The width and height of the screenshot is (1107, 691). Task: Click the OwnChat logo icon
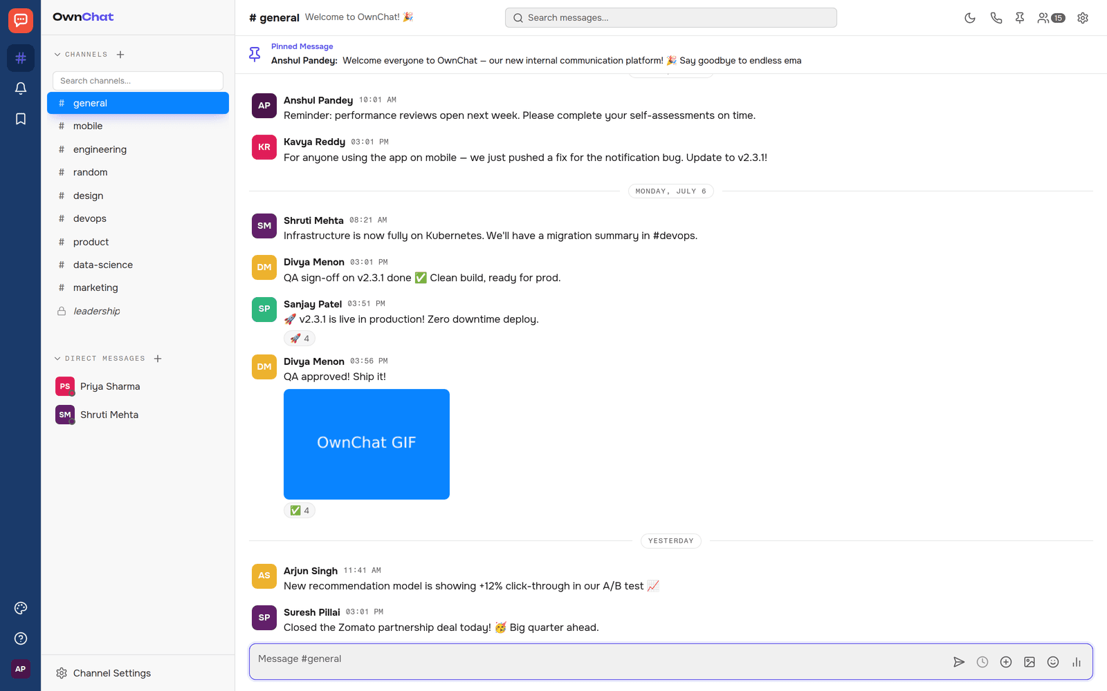pyautogui.click(x=21, y=21)
